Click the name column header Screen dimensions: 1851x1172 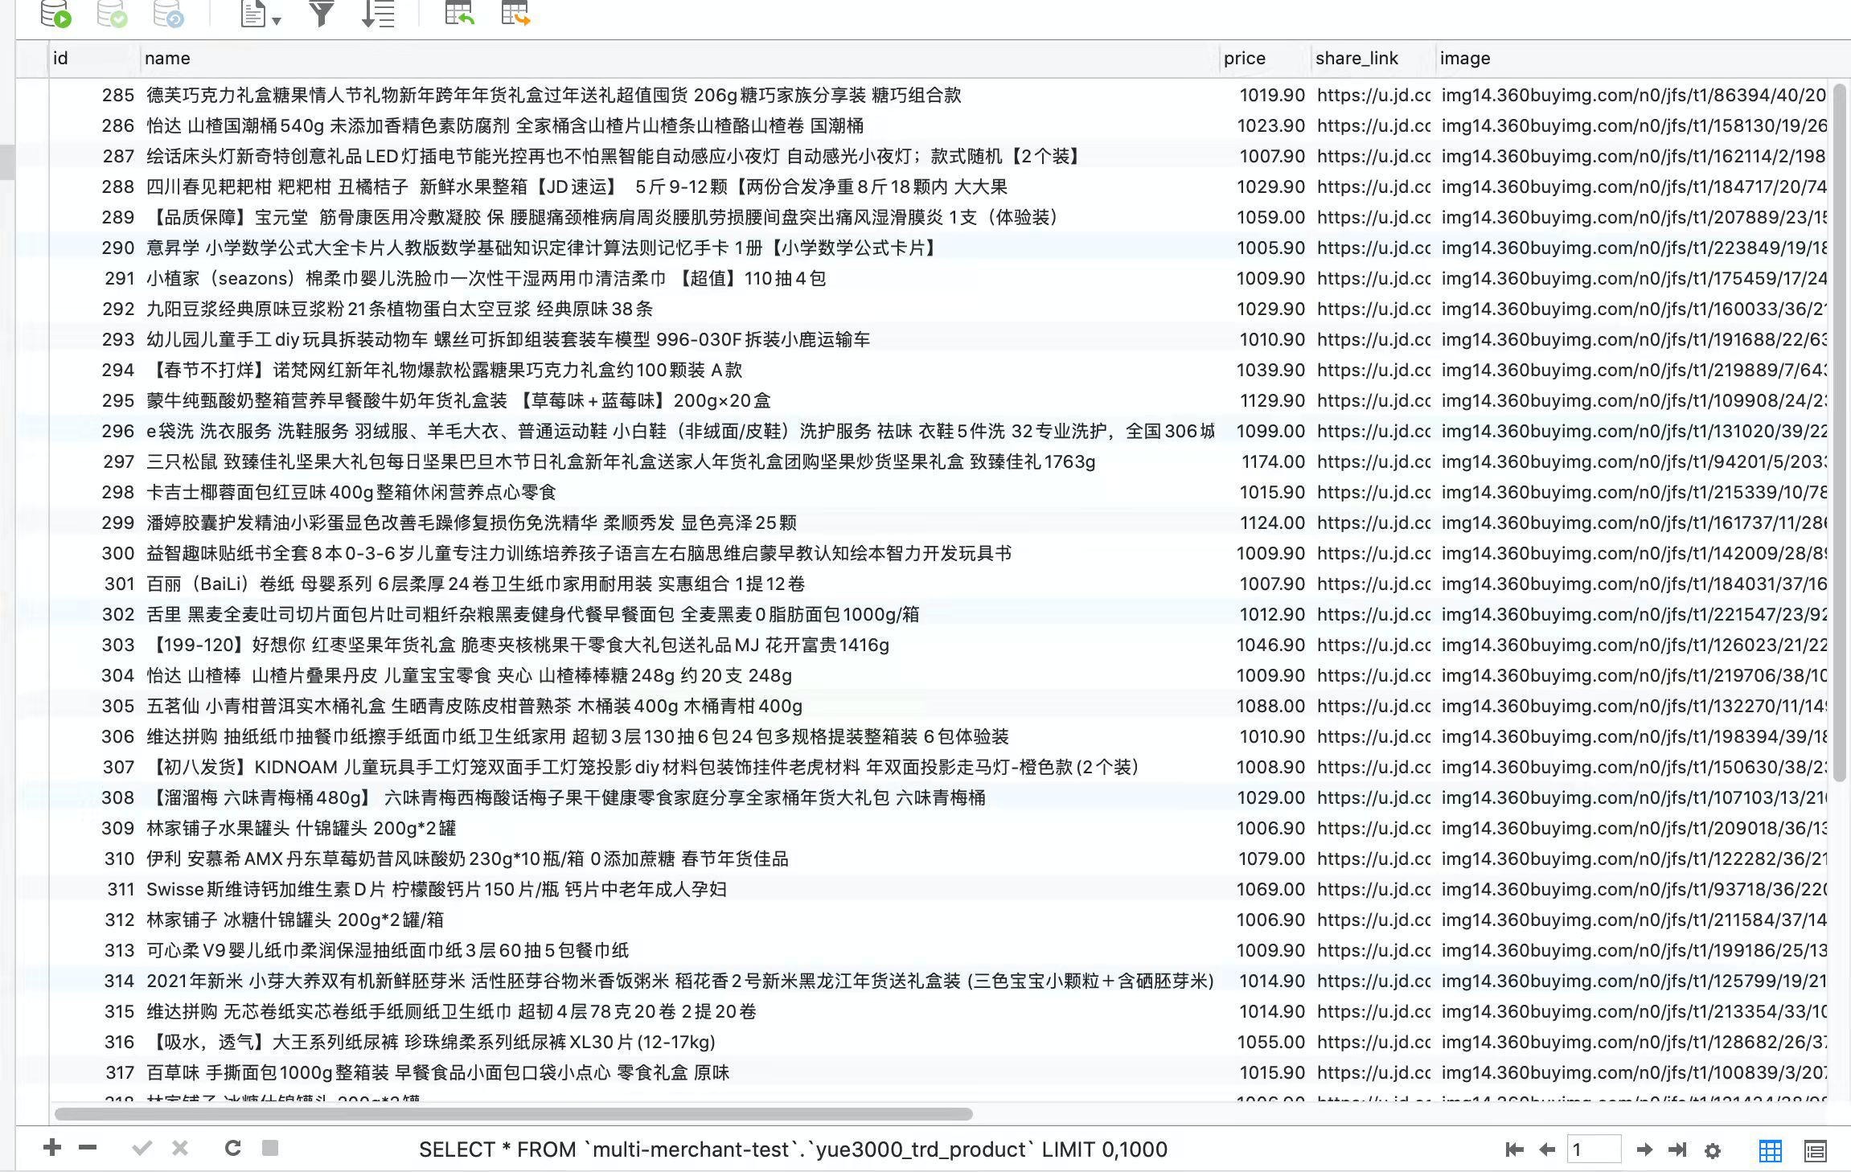167,59
